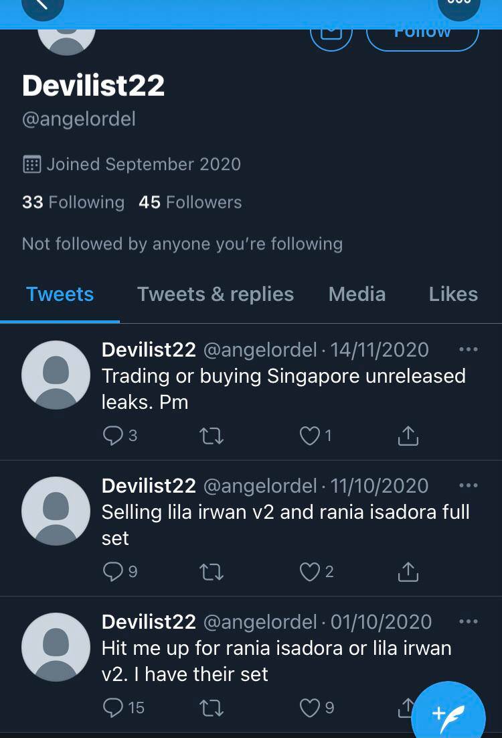Retweet the 14/11/2020 tweet
Image resolution: width=502 pixels, height=738 pixels.
(212, 436)
